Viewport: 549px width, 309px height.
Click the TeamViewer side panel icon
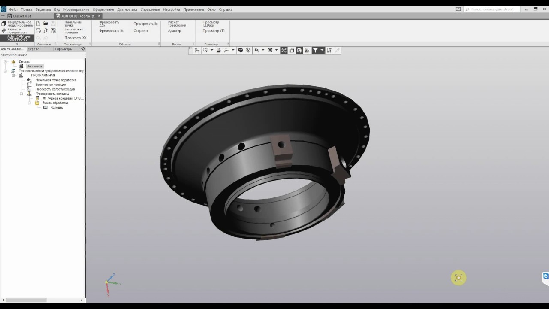[546, 276]
